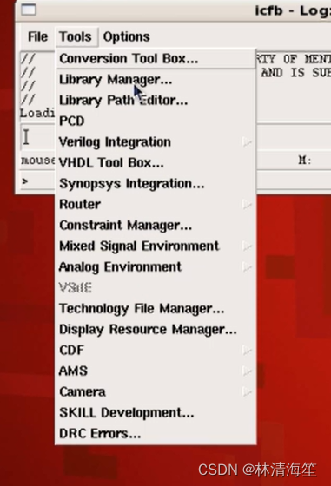The width and height of the screenshot is (331, 486).
Task: Click the window menu icon in the title bar
Action: pos(29,10)
